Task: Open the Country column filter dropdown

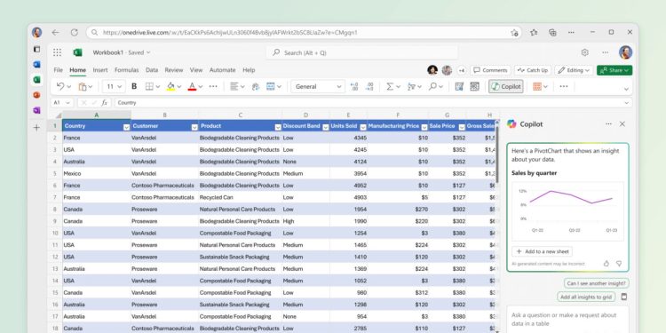Action: coord(126,127)
